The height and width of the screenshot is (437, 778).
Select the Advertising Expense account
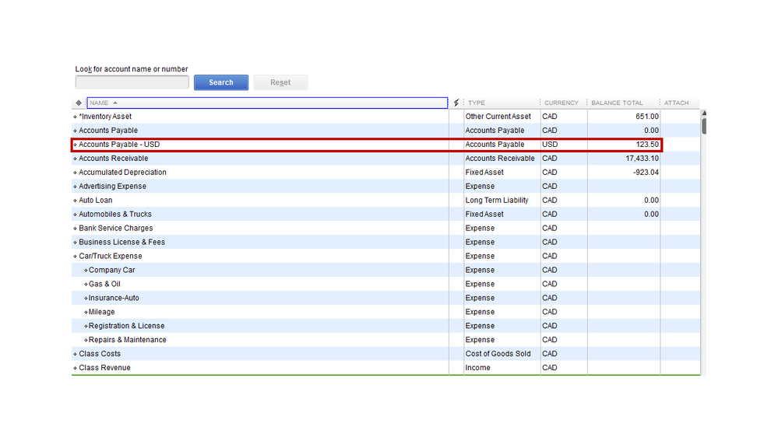pos(386,187)
